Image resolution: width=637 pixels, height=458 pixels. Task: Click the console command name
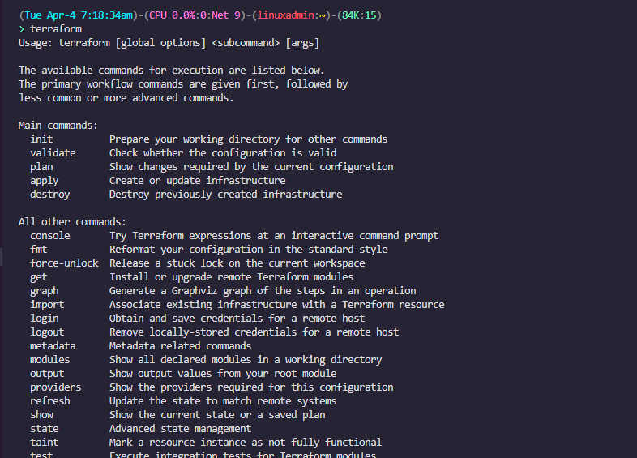coord(50,236)
